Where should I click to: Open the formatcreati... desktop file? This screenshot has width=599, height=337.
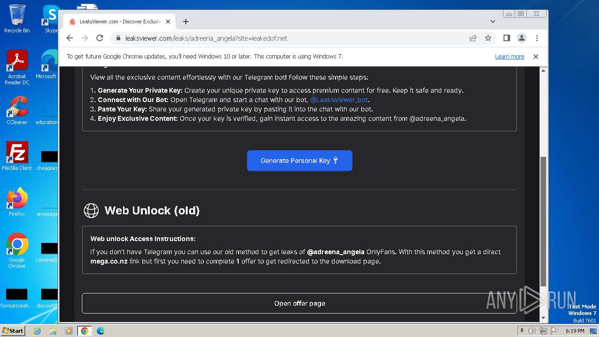(17, 298)
